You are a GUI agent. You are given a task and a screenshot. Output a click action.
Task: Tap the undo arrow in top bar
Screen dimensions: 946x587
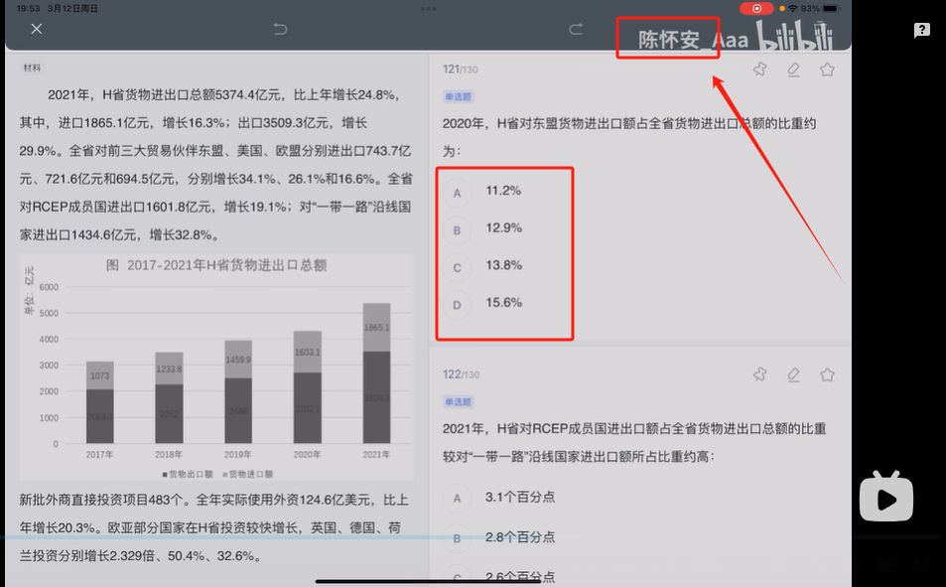(x=280, y=29)
